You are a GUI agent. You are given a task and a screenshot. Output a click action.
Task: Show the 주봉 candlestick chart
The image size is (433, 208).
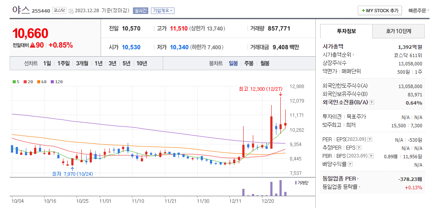(x=248, y=63)
